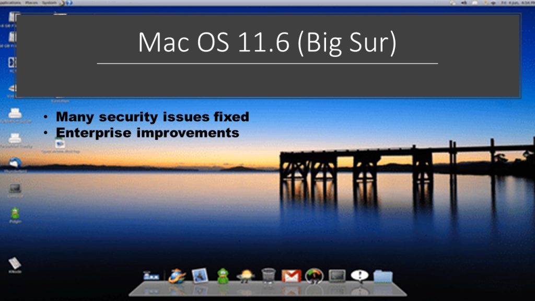Open the network device icon in dock
This screenshot has height=301, width=535.
pos(152,276)
